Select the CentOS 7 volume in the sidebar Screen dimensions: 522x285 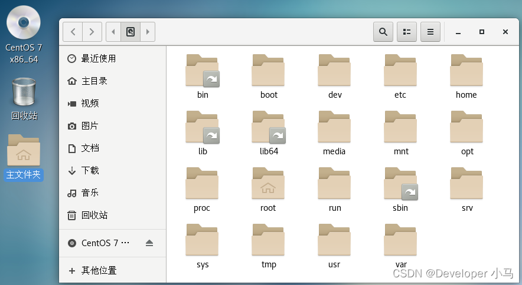click(x=113, y=243)
